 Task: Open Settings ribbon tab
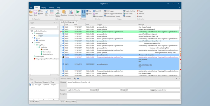[x=52, y=8]
